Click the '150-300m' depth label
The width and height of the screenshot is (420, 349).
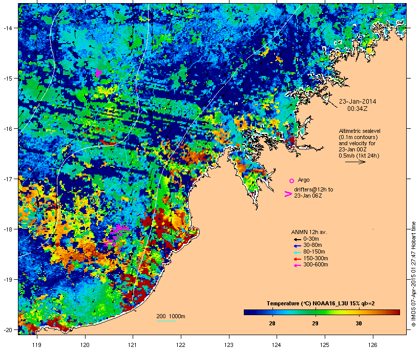click(x=316, y=258)
